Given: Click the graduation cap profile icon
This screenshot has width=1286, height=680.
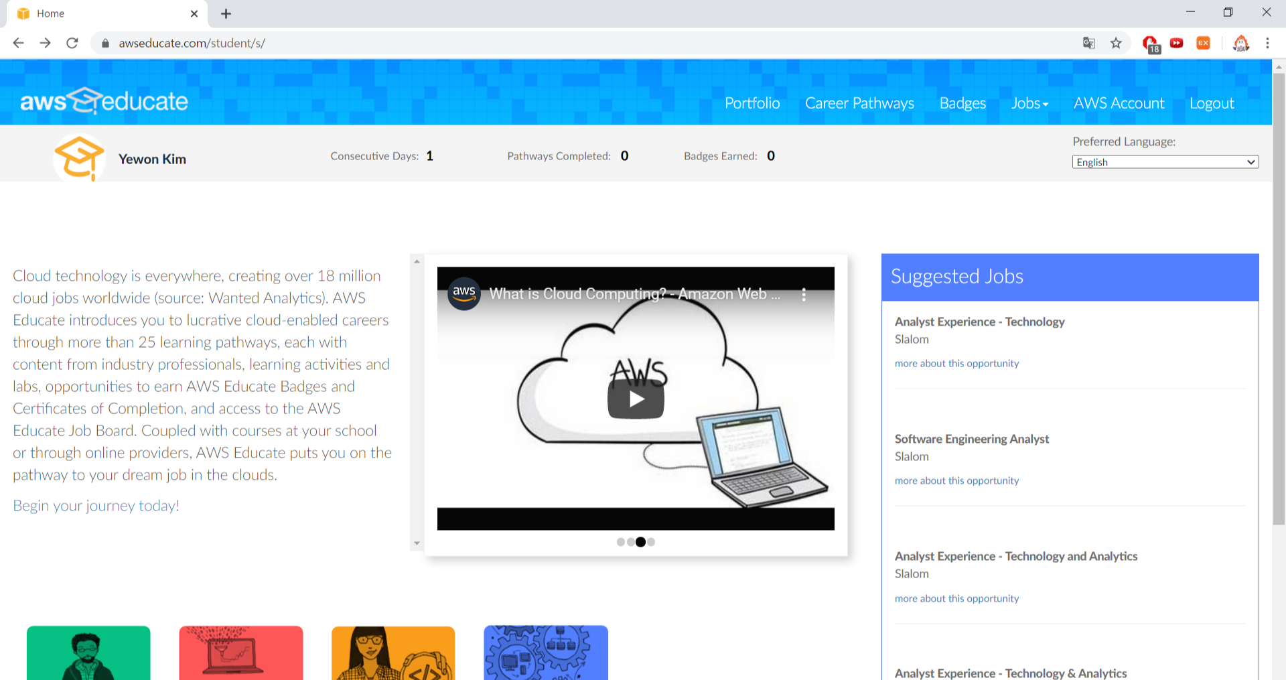Looking at the screenshot, I should point(79,157).
